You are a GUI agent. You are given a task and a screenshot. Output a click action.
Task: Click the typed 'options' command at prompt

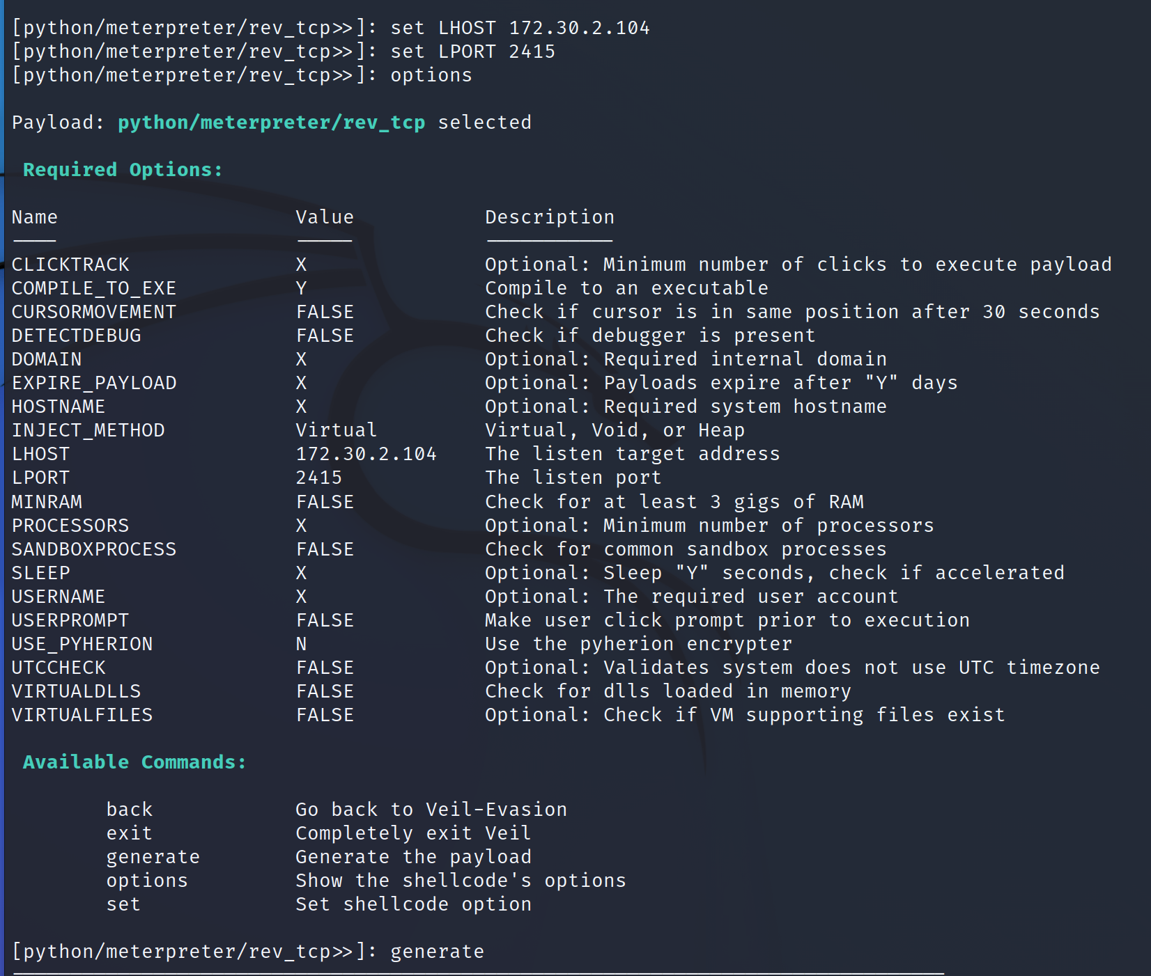click(x=431, y=75)
